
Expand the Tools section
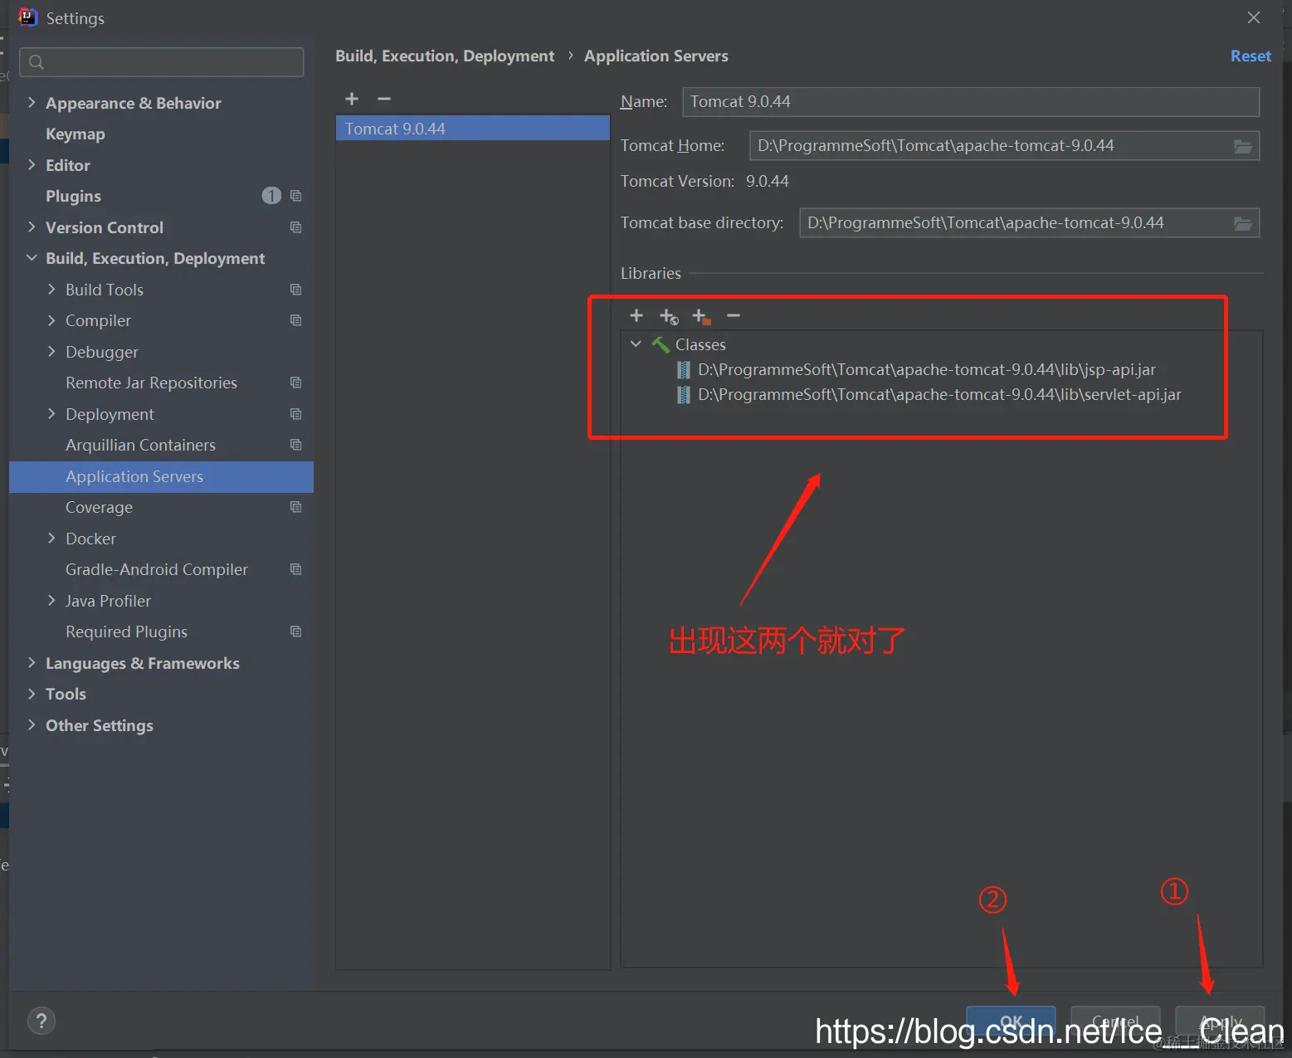tap(32, 694)
